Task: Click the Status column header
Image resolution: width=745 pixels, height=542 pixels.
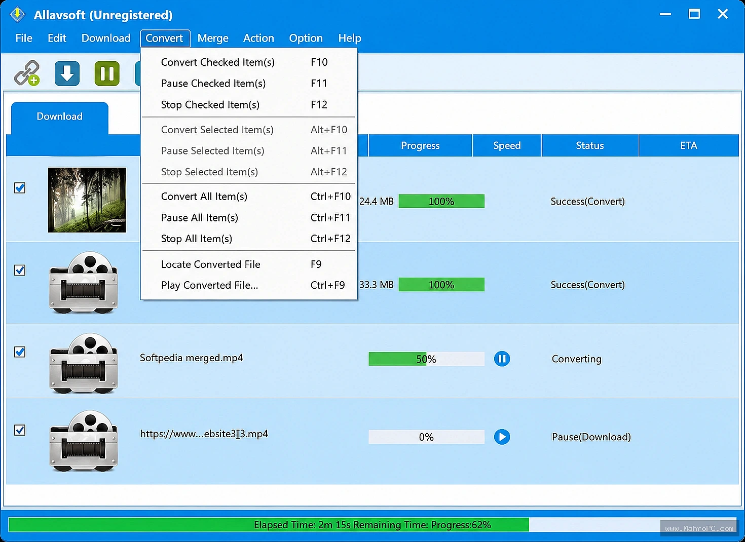Action: tap(590, 145)
